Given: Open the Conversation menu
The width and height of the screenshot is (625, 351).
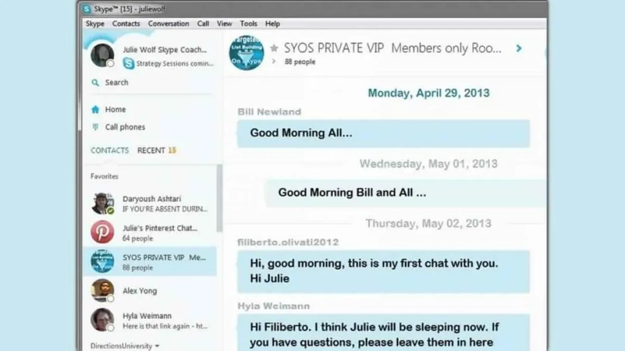Looking at the screenshot, I should [168, 23].
